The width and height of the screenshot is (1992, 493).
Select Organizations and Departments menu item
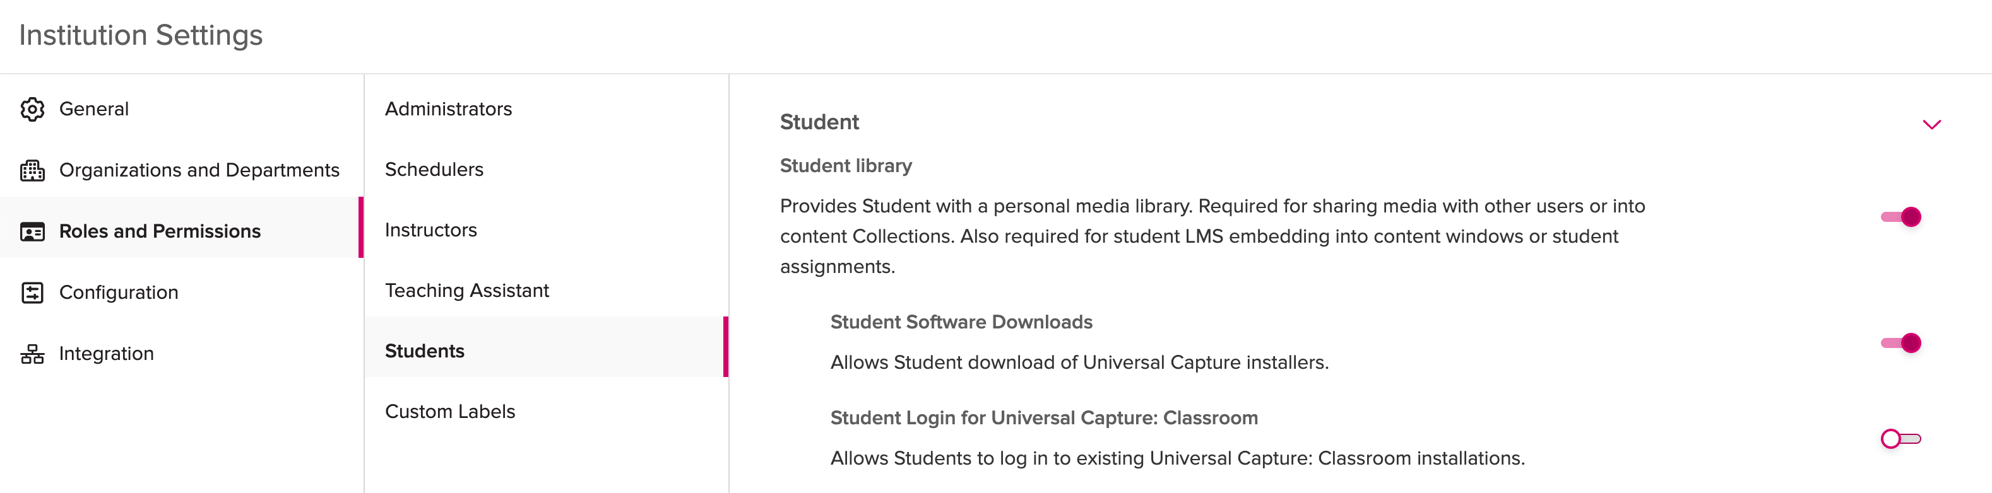click(199, 170)
